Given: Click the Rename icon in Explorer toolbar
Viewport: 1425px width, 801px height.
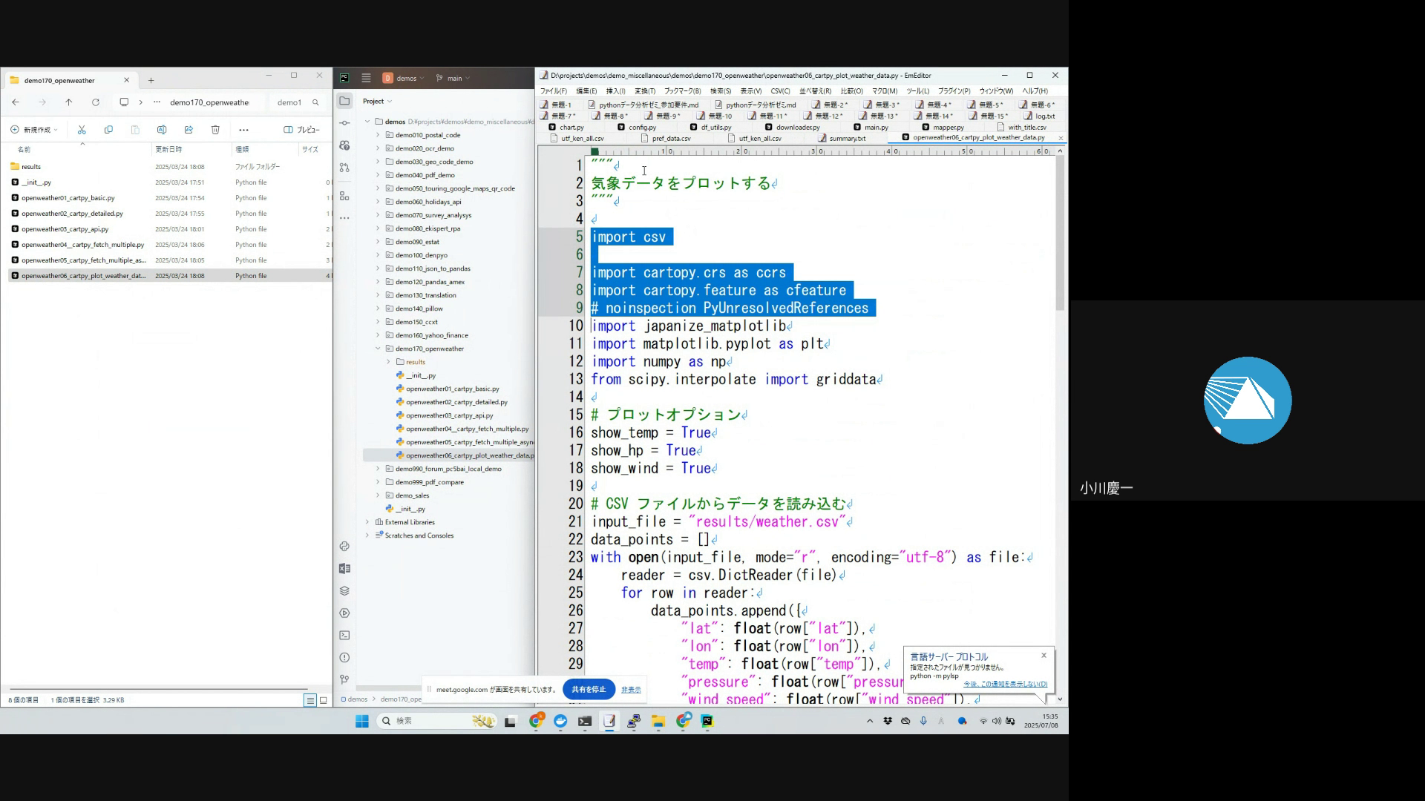Looking at the screenshot, I should pos(162,130).
